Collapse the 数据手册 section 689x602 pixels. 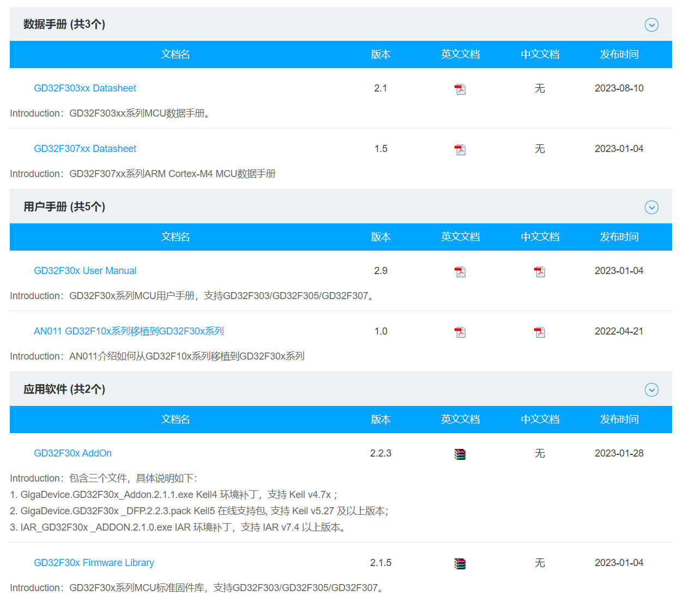point(651,25)
